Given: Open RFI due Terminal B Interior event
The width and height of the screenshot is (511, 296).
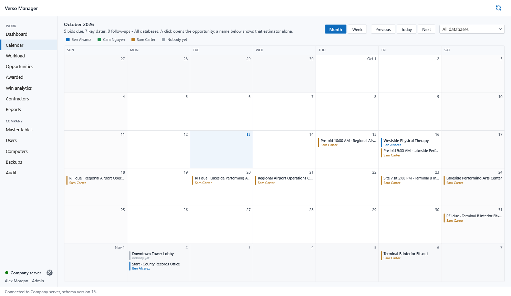Looking at the screenshot, I should click(x=473, y=218).
